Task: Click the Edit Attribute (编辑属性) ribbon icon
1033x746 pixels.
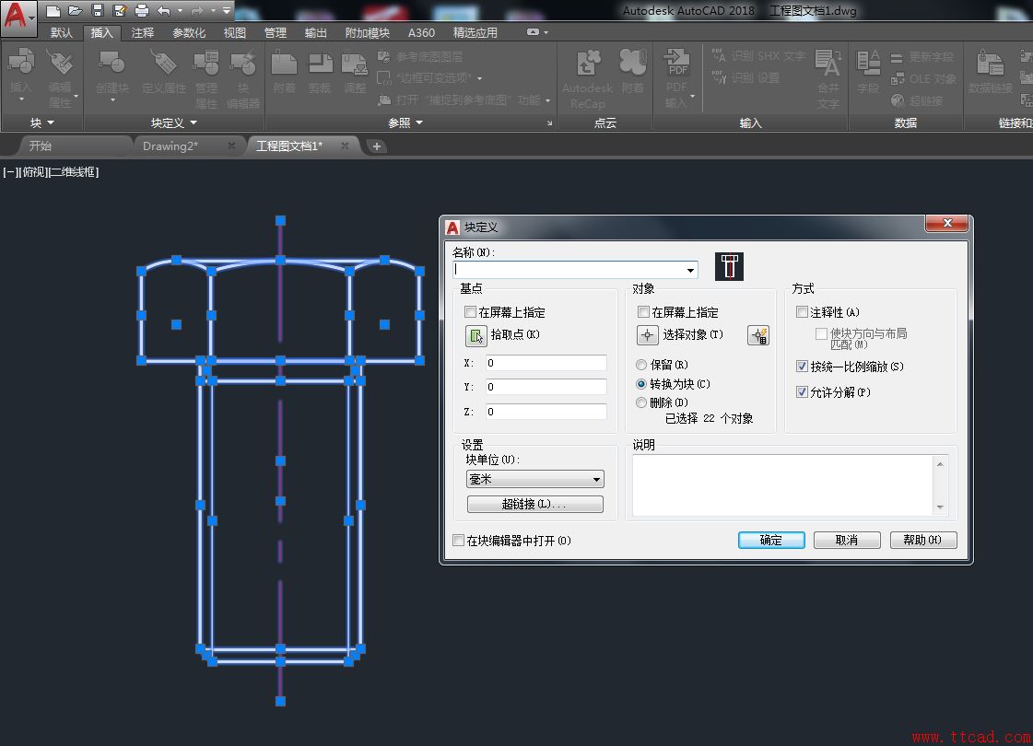Action: coord(59,64)
